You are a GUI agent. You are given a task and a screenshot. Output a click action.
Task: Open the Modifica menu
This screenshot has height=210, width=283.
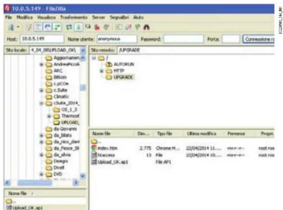(x=25, y=17)
